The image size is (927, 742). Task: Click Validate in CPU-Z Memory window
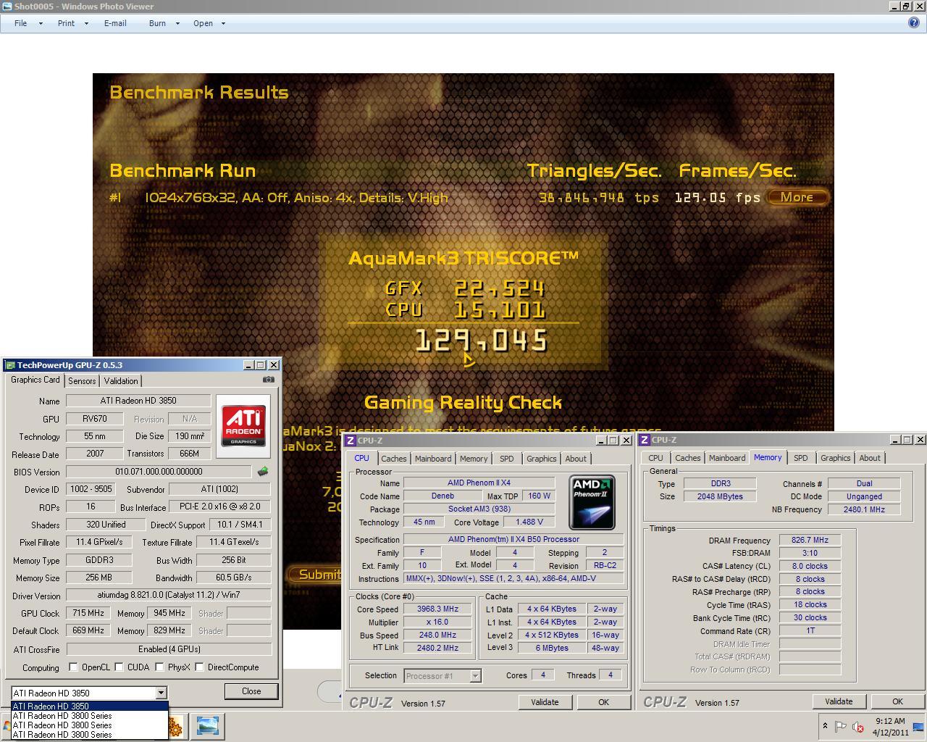coord(839,701)
